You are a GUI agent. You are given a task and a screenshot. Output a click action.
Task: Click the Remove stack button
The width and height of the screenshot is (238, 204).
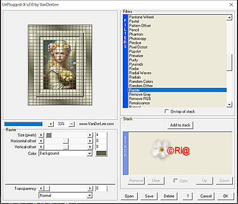(136, 181)
